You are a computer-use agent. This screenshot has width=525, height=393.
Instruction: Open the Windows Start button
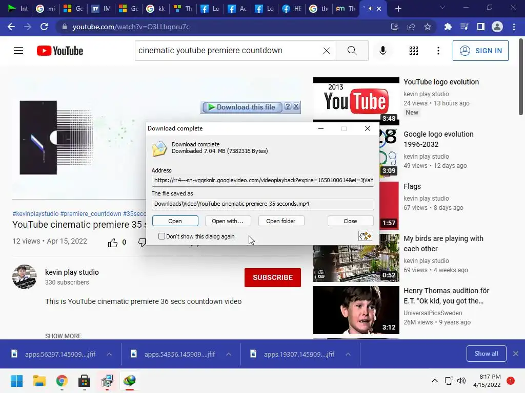pyautogui.click(x=16, y=381)
